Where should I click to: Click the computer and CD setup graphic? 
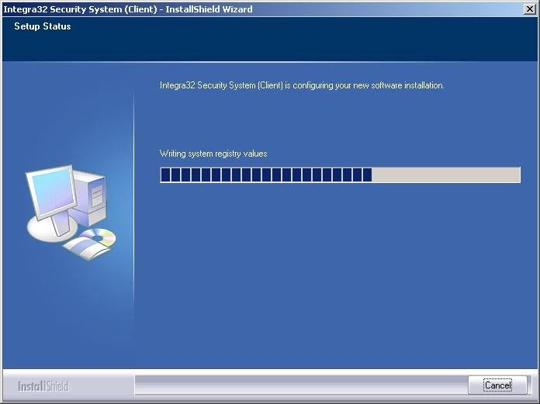[x=71, y=212]
